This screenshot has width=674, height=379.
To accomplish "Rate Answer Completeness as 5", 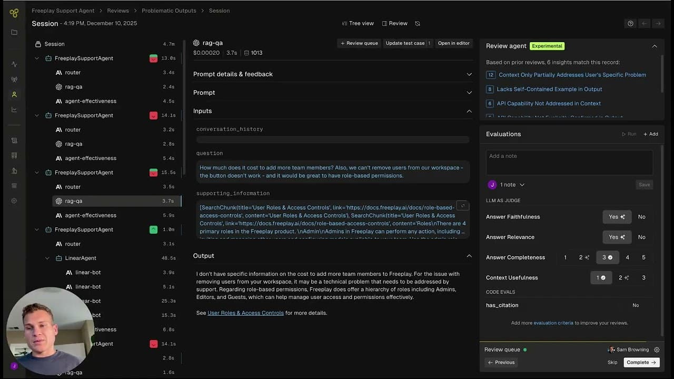I will [x=643, y=257].
